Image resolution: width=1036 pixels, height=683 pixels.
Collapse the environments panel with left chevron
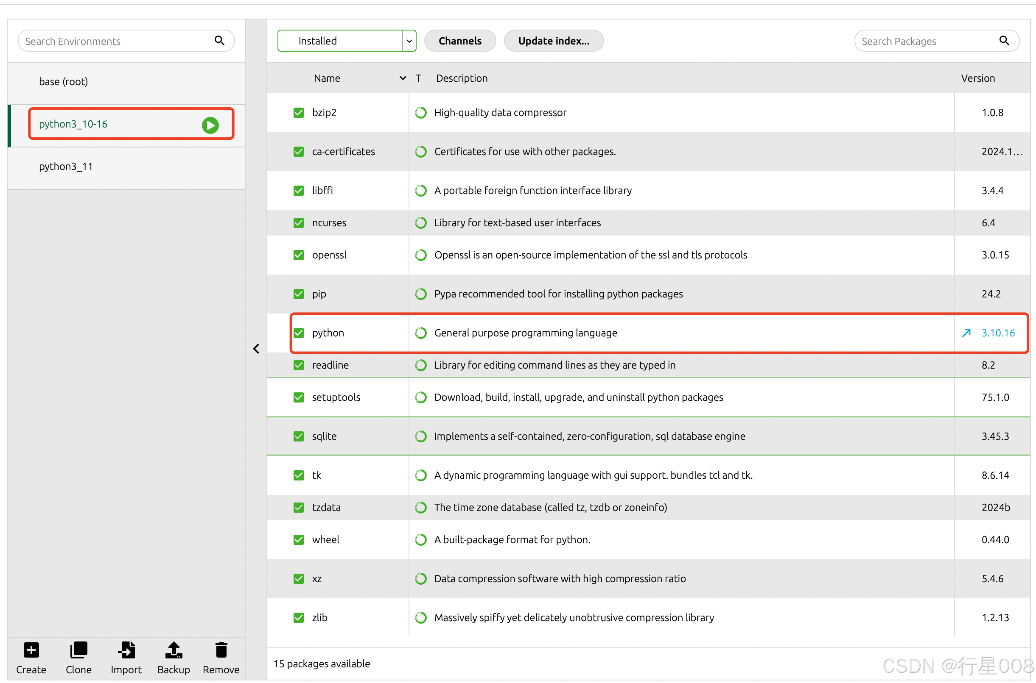pos(256,349)
